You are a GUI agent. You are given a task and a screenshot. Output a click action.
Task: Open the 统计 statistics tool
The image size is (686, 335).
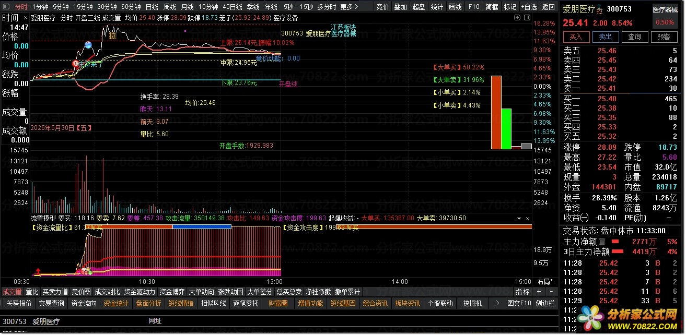(437, 7)
